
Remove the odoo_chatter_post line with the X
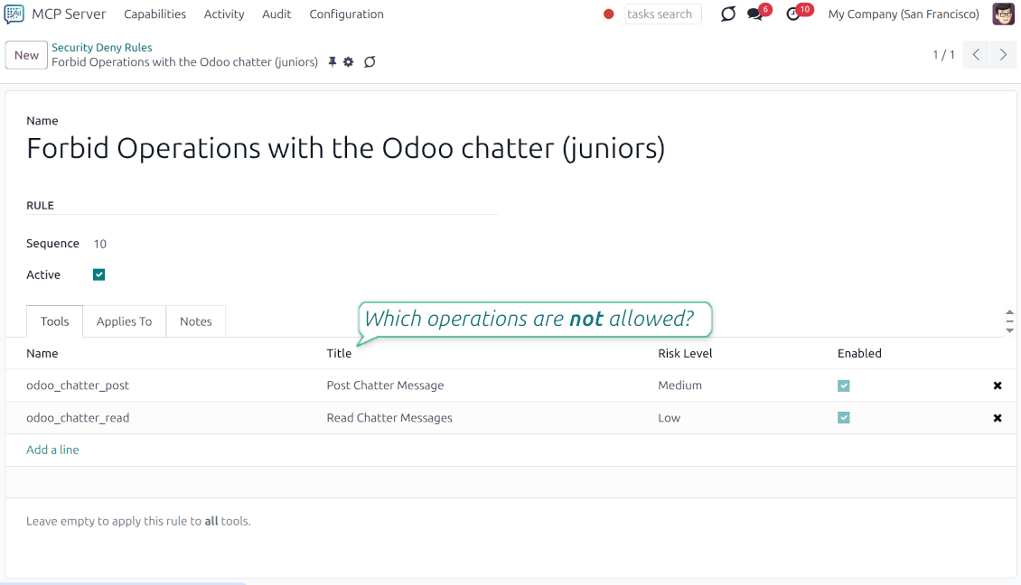[998, 385]
